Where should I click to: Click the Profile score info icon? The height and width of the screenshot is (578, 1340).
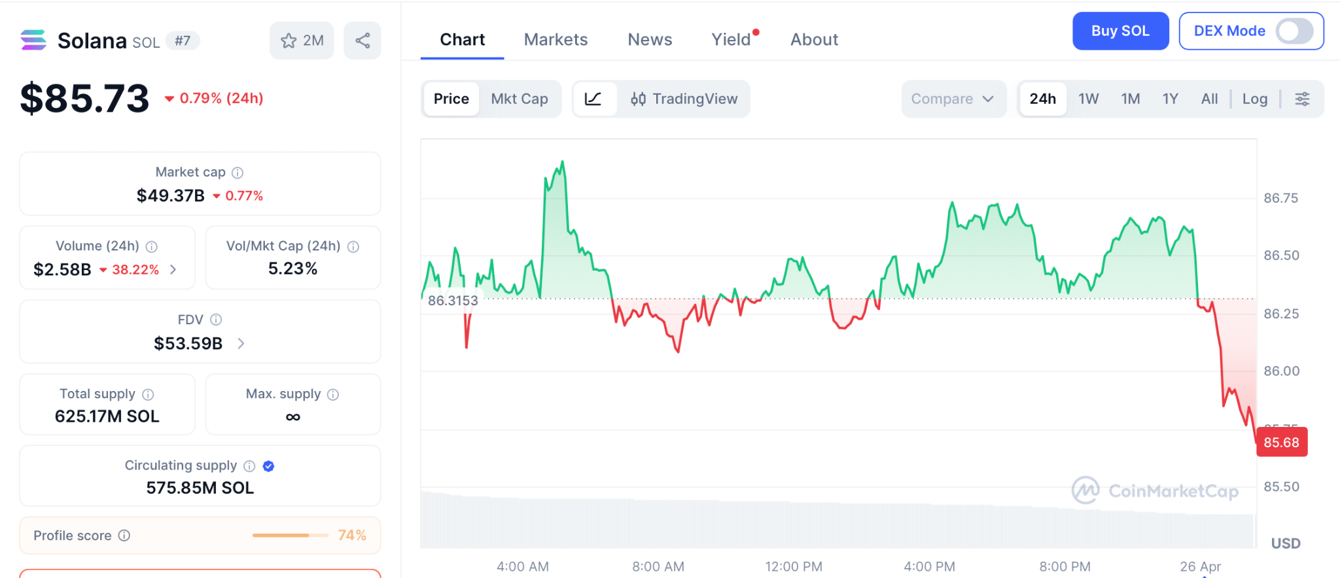point(124,535)
